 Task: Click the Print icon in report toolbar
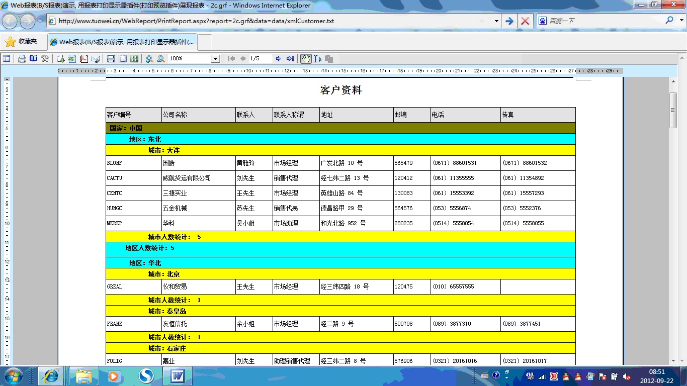click(22, 59)
